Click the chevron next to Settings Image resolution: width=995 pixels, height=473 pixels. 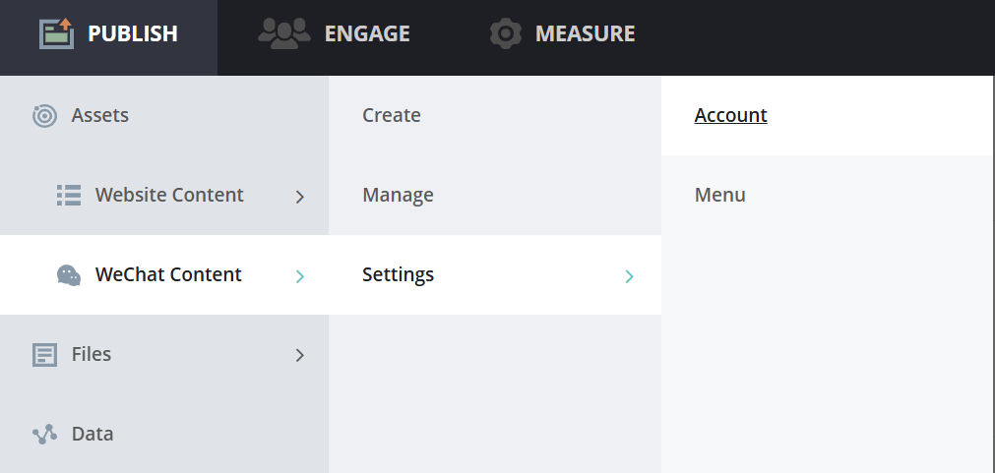629,276
